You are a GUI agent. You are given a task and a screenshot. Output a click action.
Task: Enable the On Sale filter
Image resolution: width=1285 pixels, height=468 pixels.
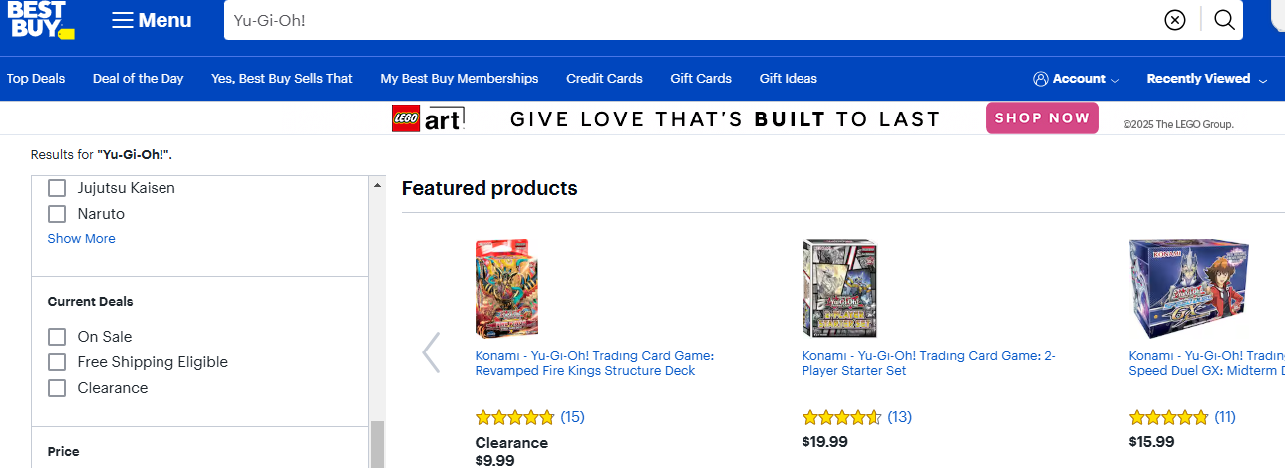click(57, 337)
